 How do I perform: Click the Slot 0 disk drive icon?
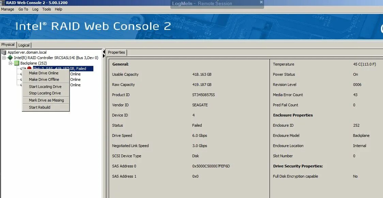[23, 69]
